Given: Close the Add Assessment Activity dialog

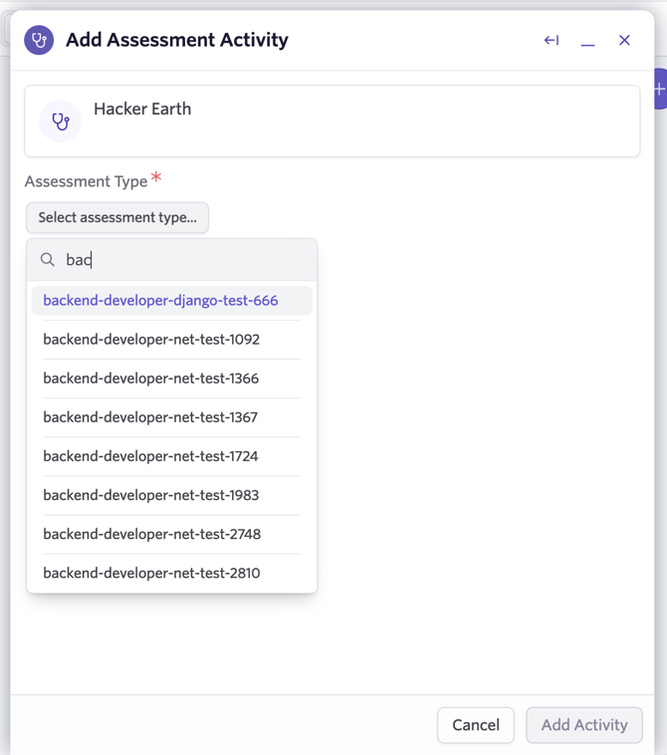Looking at the screenshot, I should [624, 40].
